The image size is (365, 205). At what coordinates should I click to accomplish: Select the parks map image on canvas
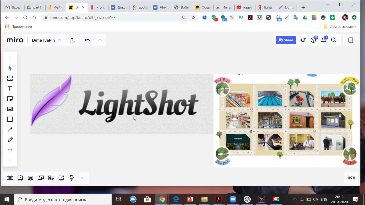coord(287,120)
